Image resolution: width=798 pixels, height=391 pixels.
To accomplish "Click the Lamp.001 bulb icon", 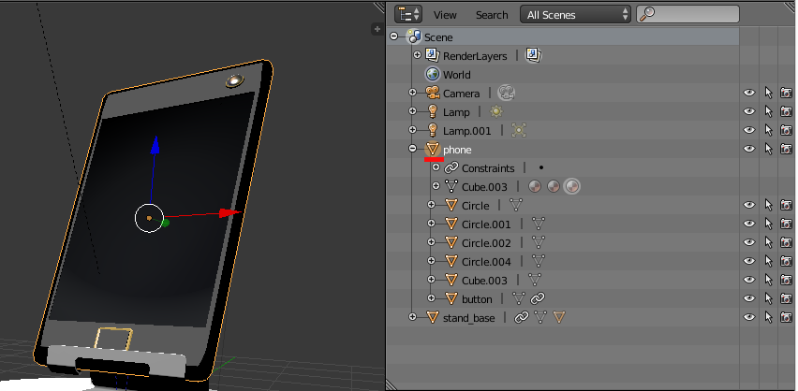I will point(433,130).
